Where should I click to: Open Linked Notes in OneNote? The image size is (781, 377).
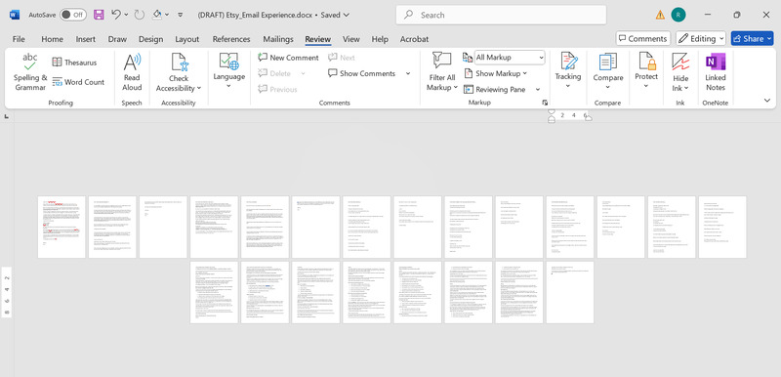(x=716, y=72)
